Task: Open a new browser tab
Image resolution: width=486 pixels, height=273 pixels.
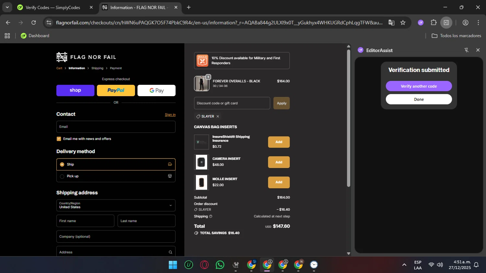Action: point(189,7)
